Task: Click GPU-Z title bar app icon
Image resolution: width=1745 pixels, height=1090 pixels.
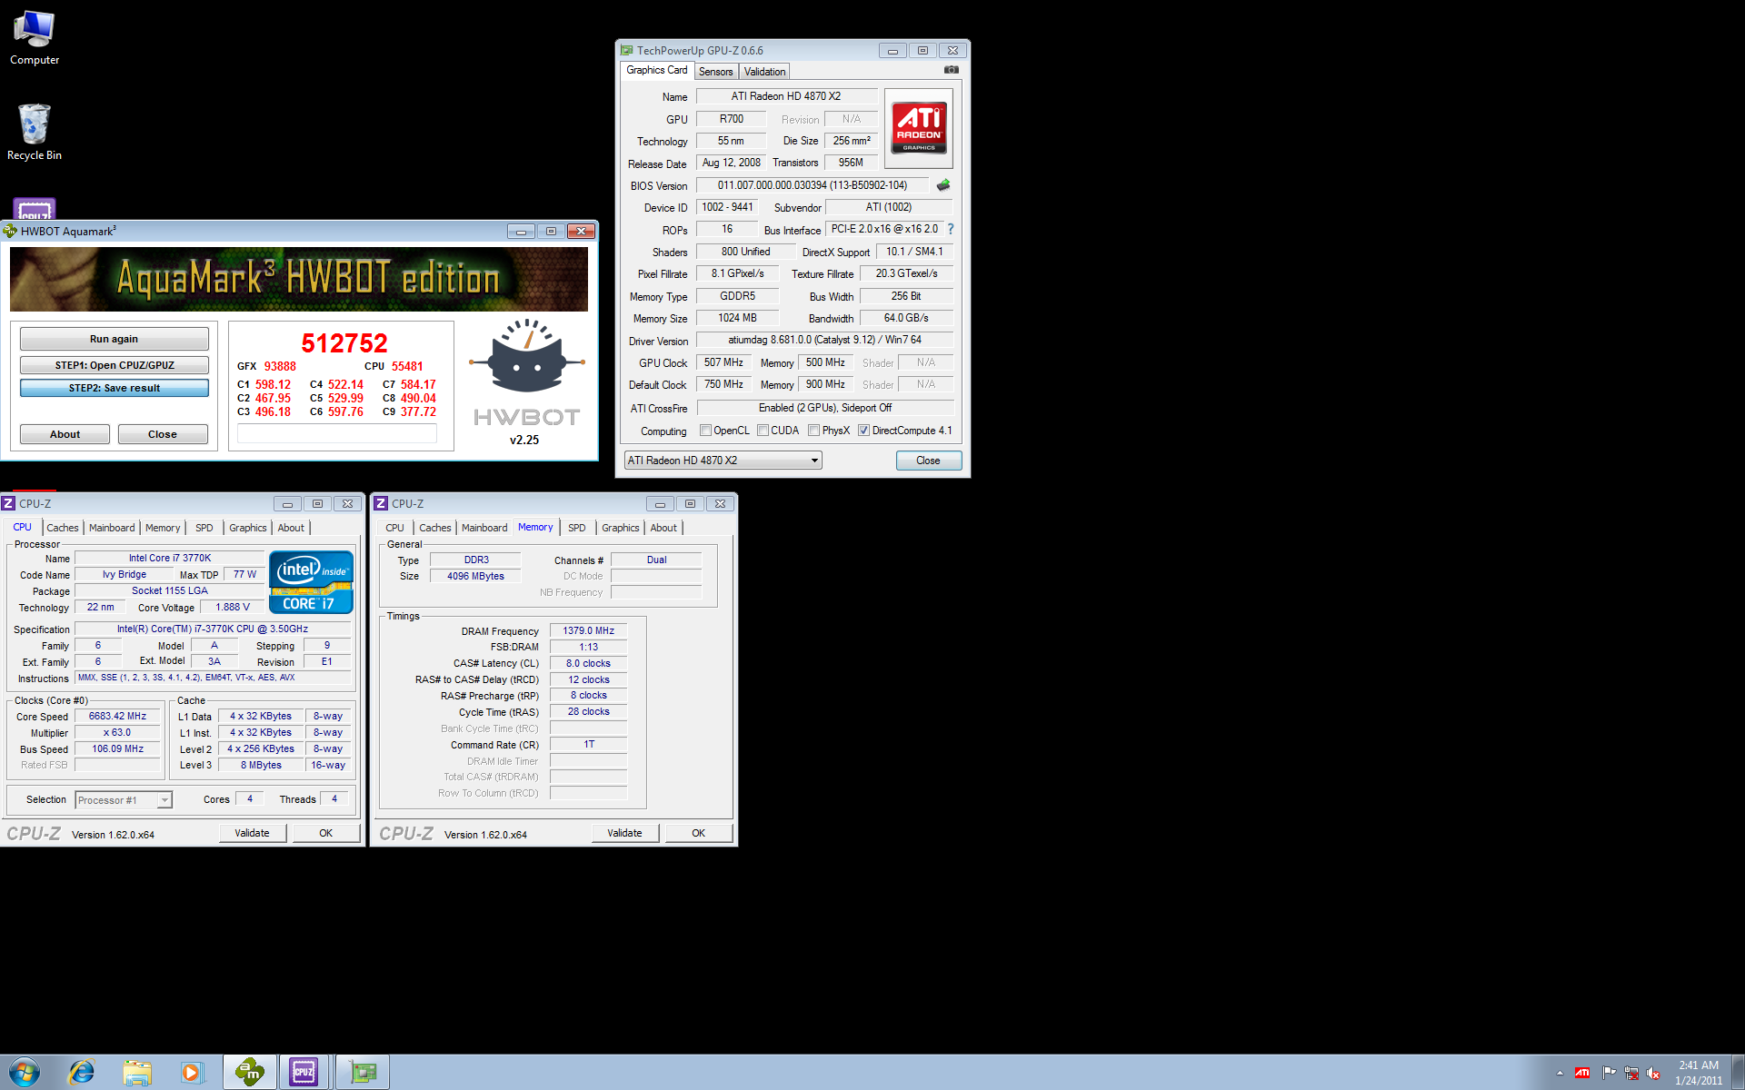Action: click(626, 51)
